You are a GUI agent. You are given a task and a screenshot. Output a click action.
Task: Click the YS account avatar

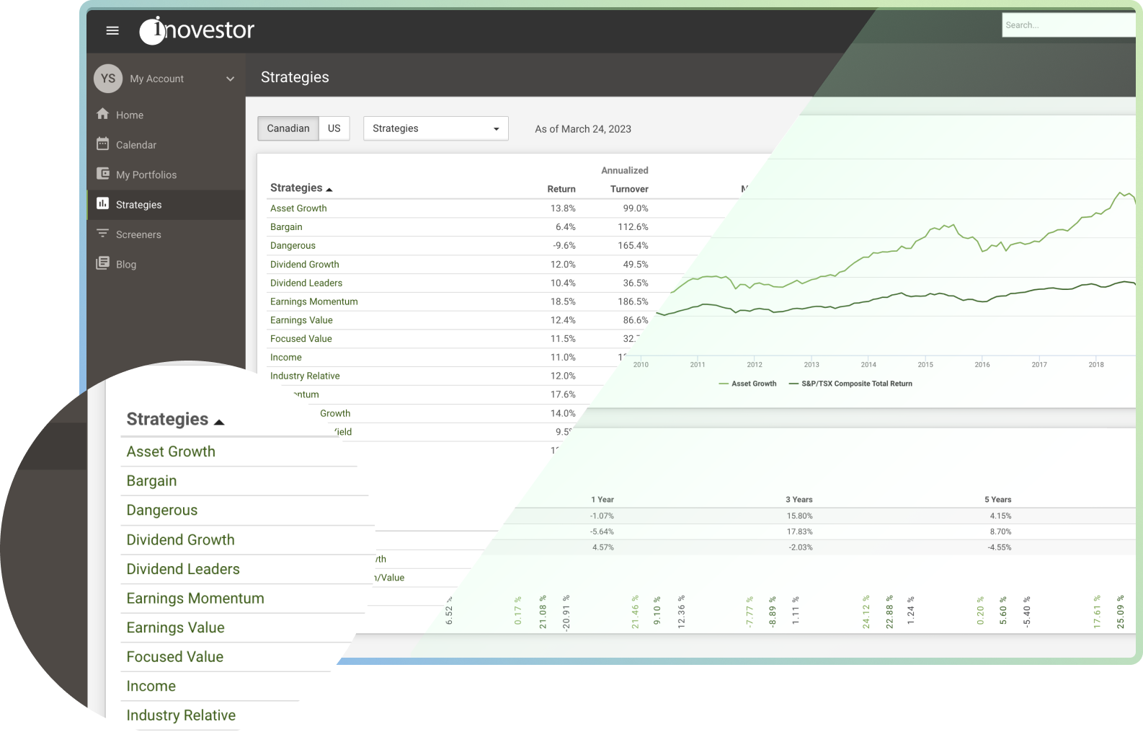click(x=108, y=79)
